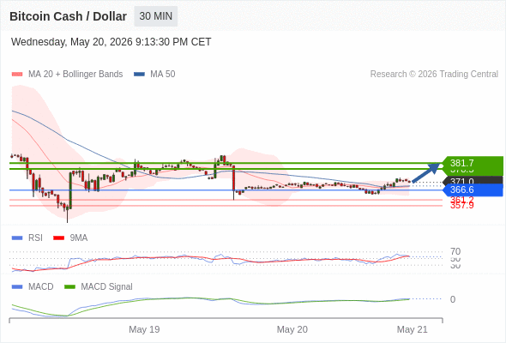Screen dimensions: 506x343
Task: Click the May 19 date axis label
Action: [144, 329]
